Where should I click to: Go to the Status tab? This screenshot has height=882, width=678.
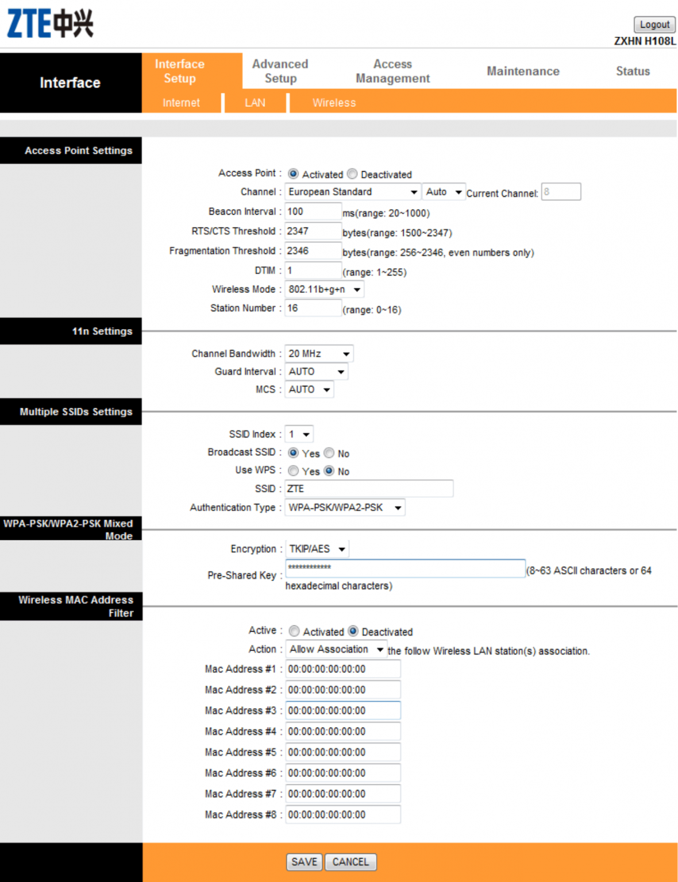pos(632,71)
